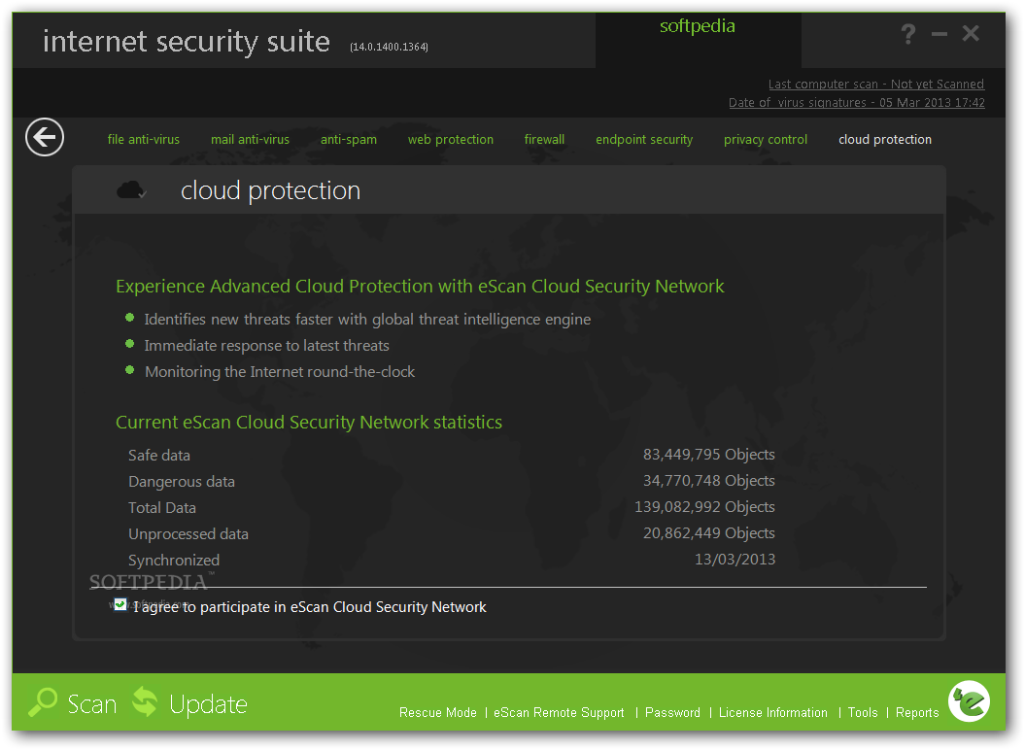1025x750 pixels.
Task: Open the Date of virus signatures link
Action: [x=856, y=102]
